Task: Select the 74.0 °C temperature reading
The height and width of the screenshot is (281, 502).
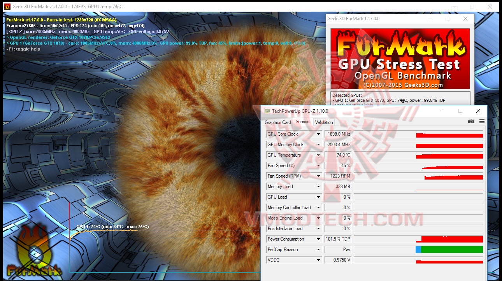Action: (338, 155)
